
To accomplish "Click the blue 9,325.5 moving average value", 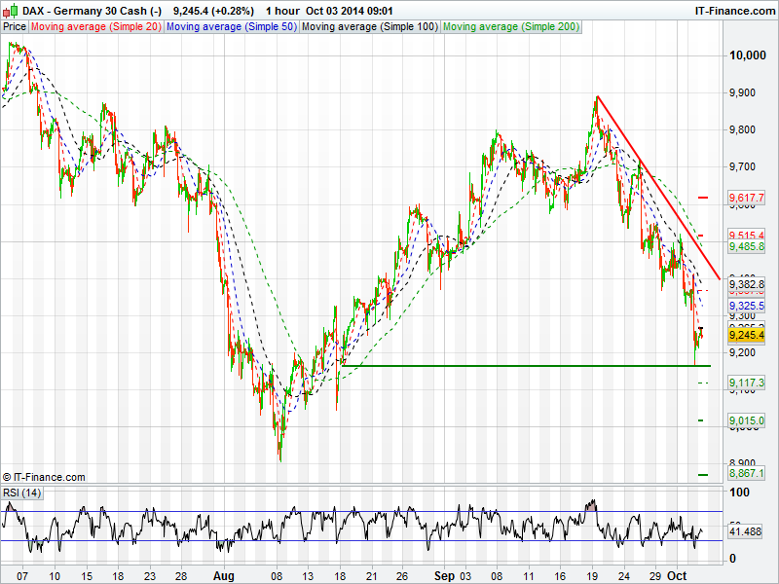I will 746,306.
